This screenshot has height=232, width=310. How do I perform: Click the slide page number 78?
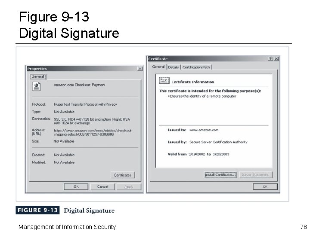(x=304, y=227)
